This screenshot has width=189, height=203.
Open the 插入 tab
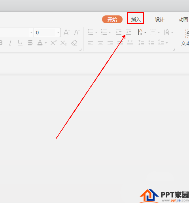pos(136,20)
